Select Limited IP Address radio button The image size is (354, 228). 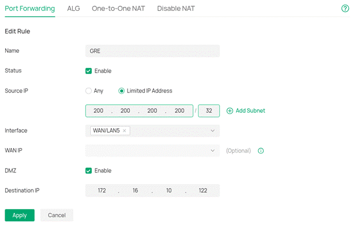(121, 91)
